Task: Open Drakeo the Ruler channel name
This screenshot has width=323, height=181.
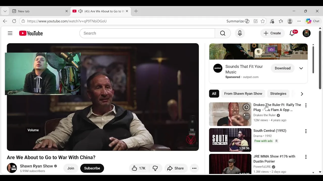Action: (x=264, y=115)
